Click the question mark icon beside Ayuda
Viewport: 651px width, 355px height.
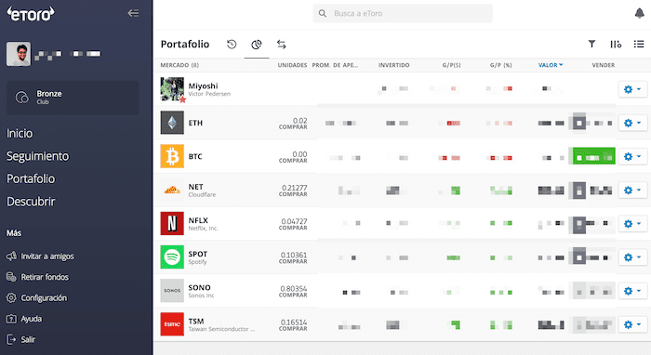point(11,319)
